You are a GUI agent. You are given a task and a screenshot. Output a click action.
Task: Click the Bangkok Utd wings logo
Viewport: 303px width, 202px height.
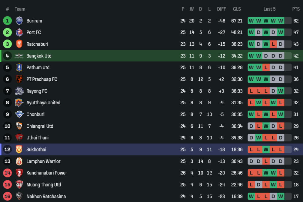click(19, 56)
